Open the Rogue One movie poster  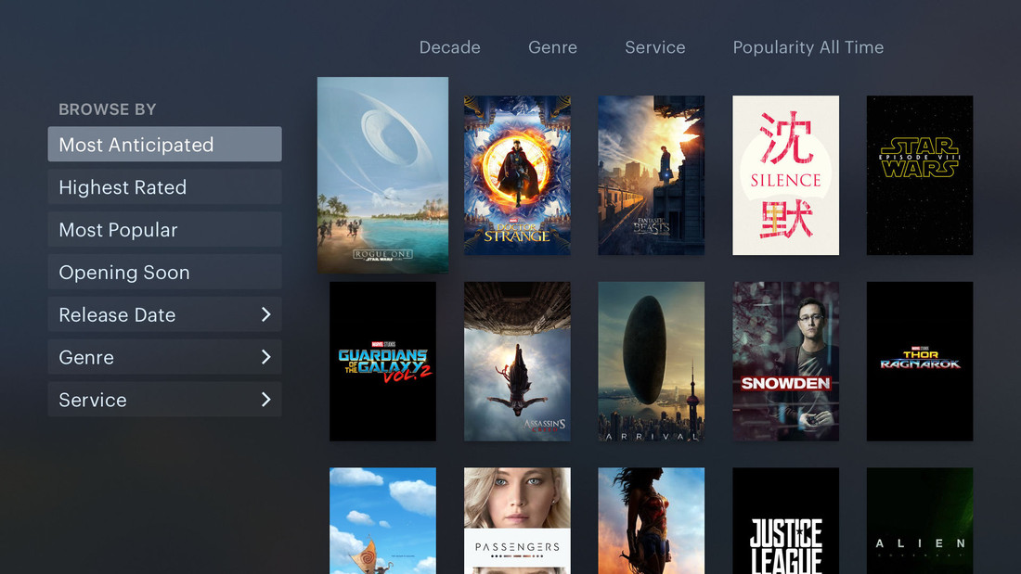pos(382,174)
